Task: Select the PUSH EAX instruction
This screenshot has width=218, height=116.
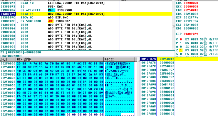Action: pos(55,6)
